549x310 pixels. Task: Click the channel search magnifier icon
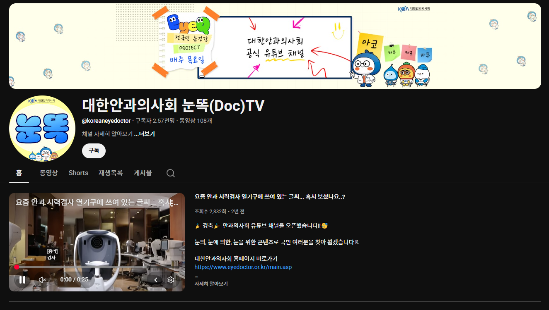[x=170, y=173]
